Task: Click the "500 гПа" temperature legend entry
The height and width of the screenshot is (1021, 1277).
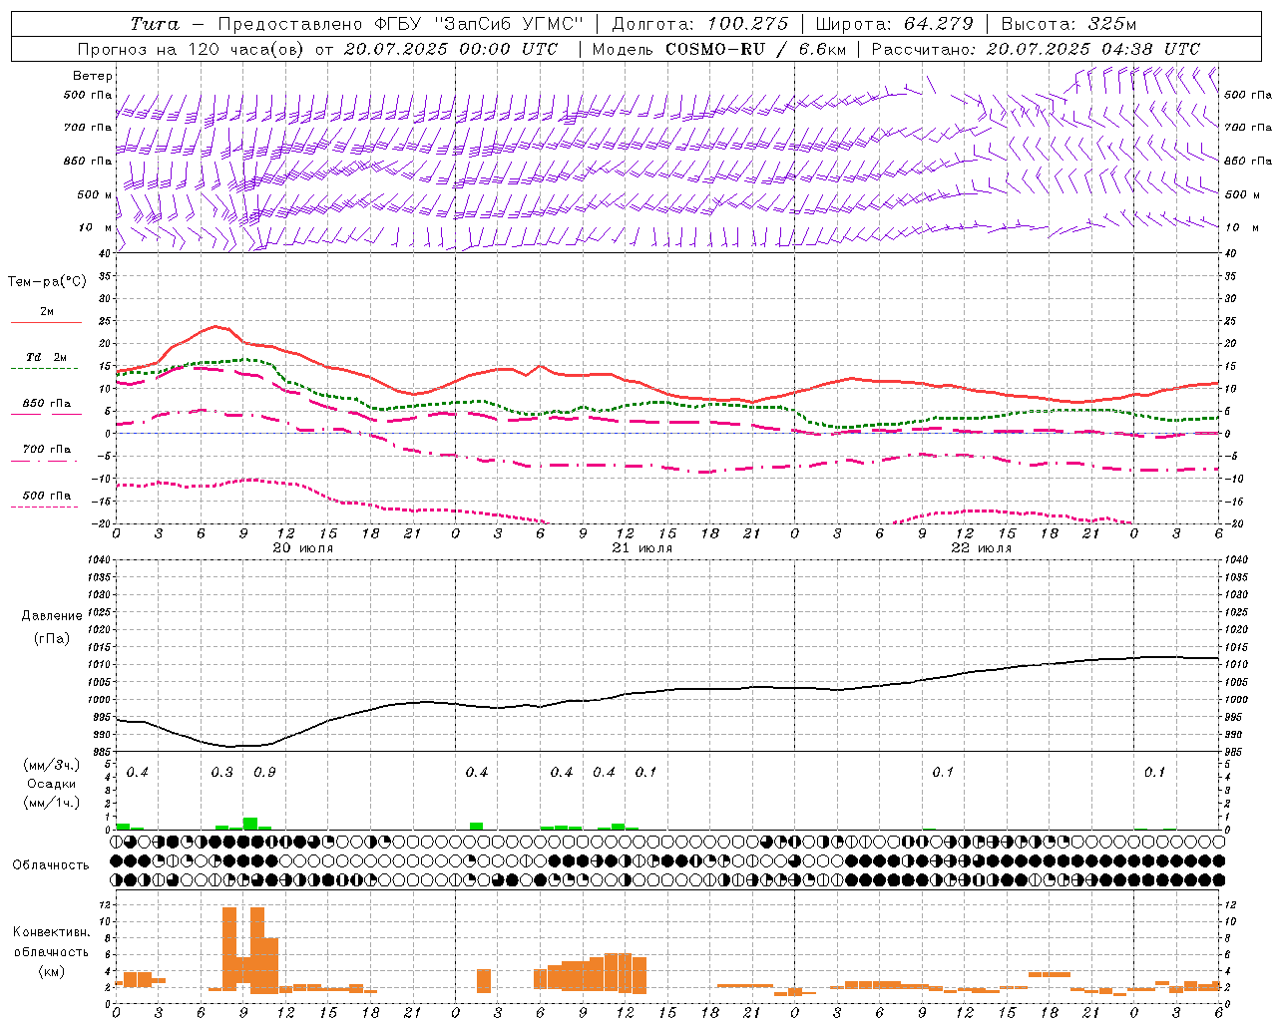Action: point(46,496)
